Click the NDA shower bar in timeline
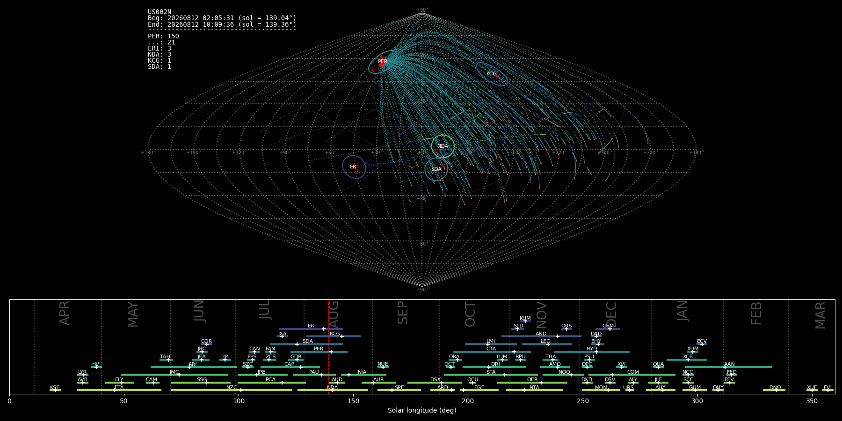 click(333, 390)
